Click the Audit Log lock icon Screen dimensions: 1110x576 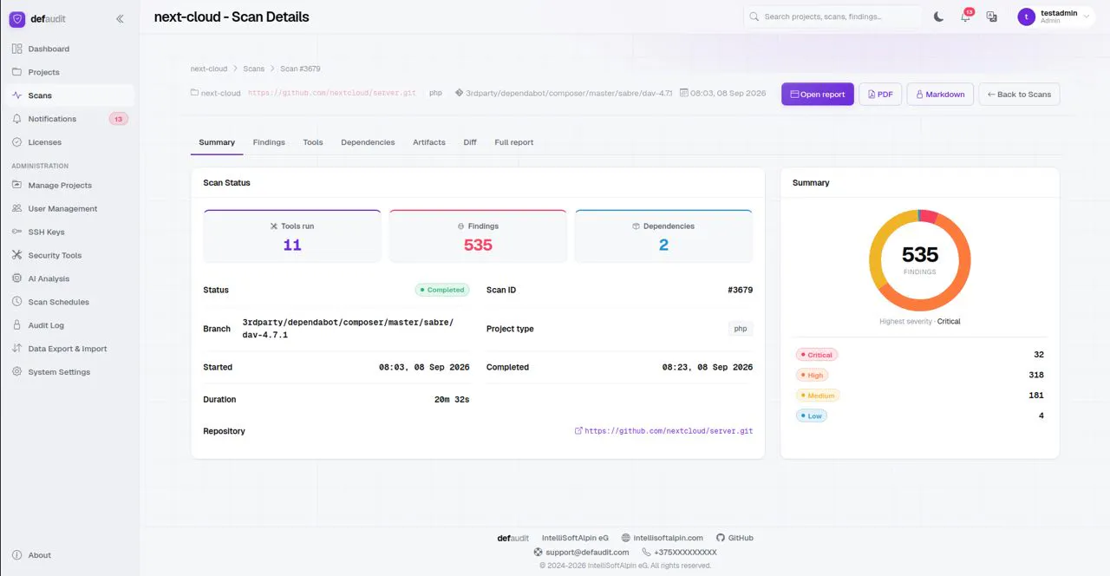coord(17,325)
